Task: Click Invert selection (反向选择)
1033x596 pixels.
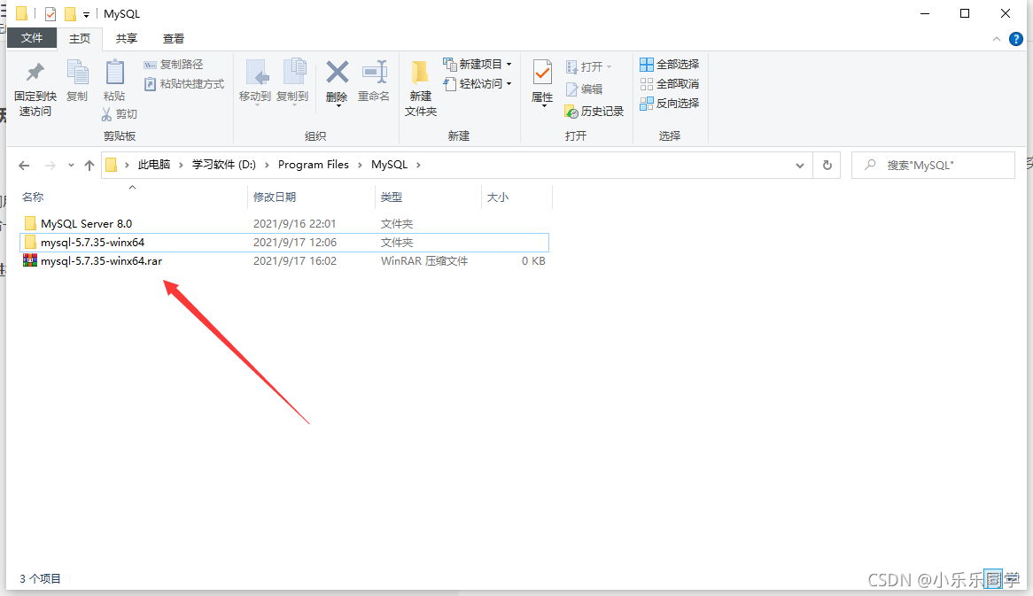Action: pos(670,104)
